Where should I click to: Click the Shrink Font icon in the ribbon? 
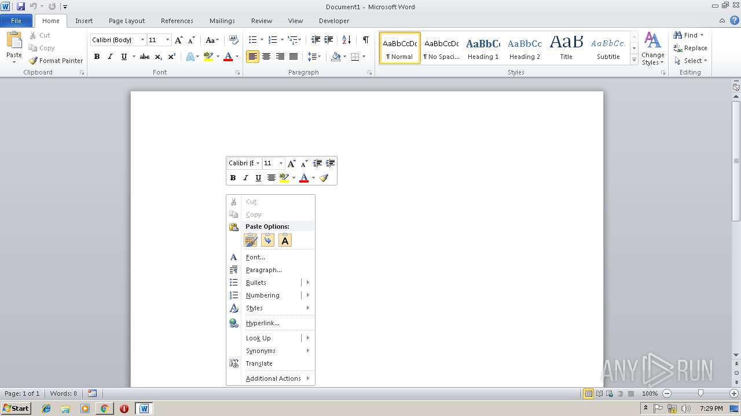tap(191, 40)
